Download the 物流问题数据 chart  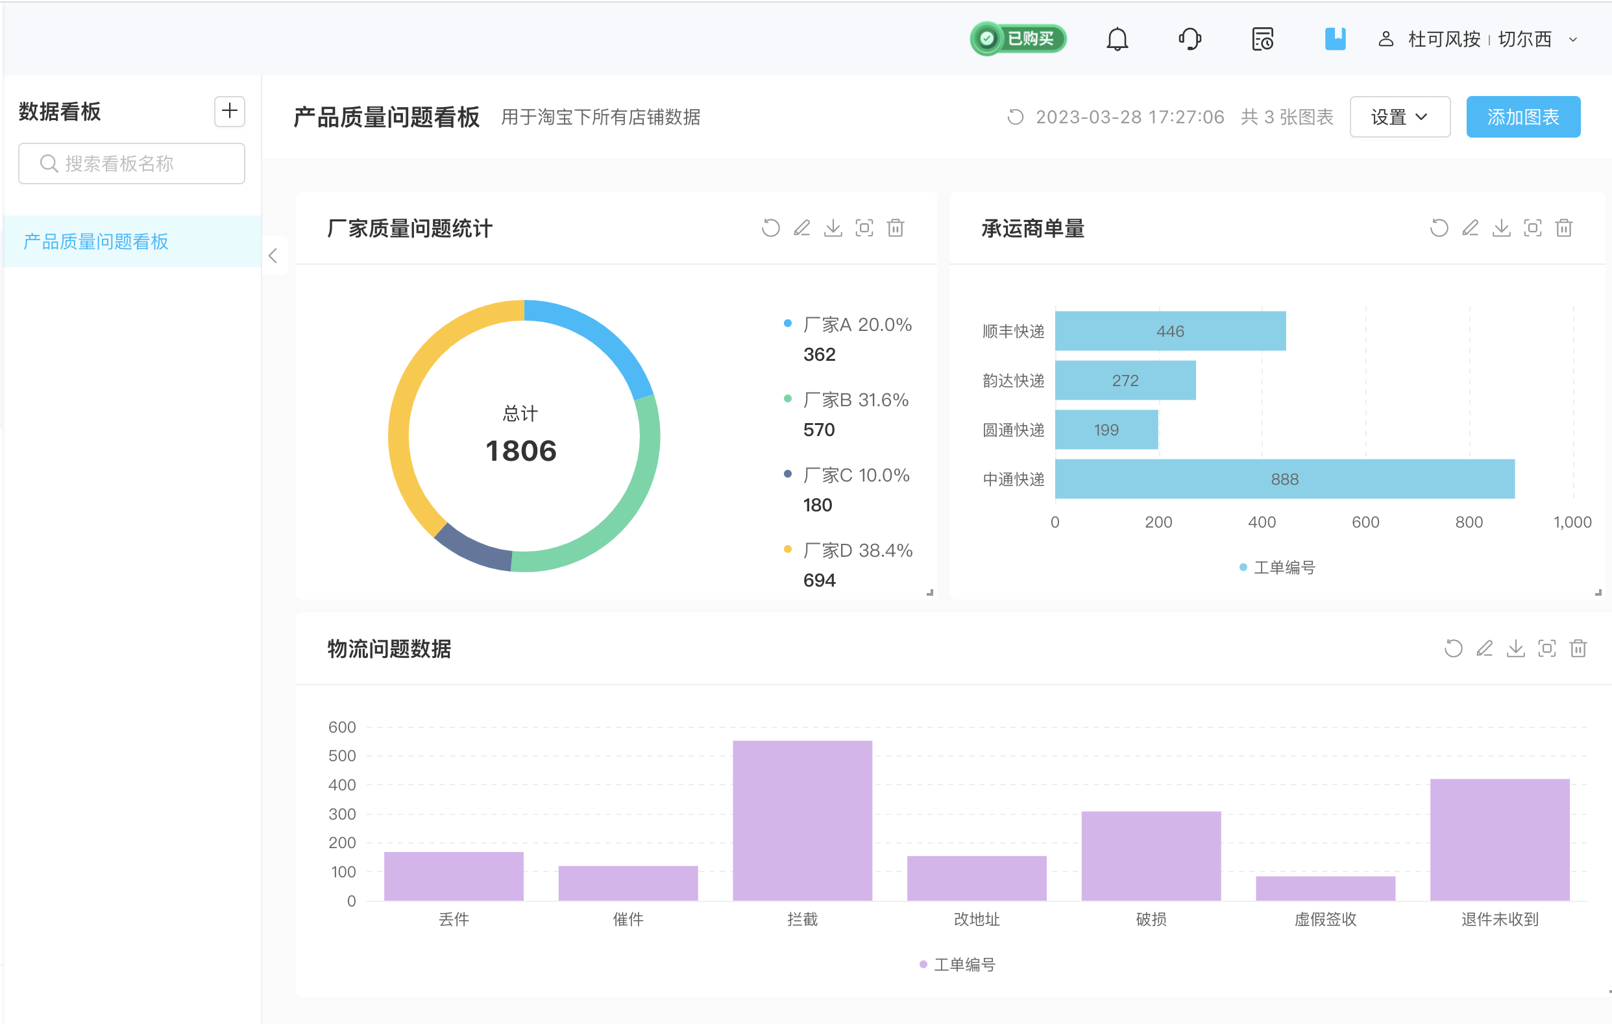(x=1515, y=648)
